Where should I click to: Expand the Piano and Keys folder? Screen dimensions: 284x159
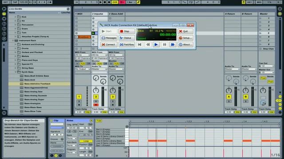click(16, 60)
